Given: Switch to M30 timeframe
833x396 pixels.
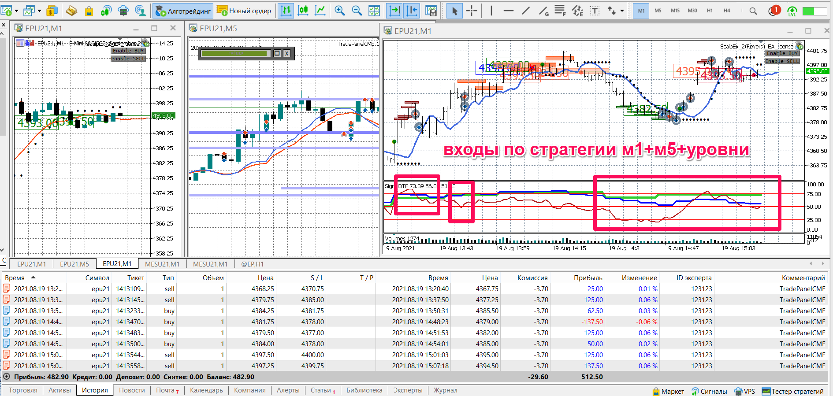Looking at the screenshot, I should click(692, 11).
